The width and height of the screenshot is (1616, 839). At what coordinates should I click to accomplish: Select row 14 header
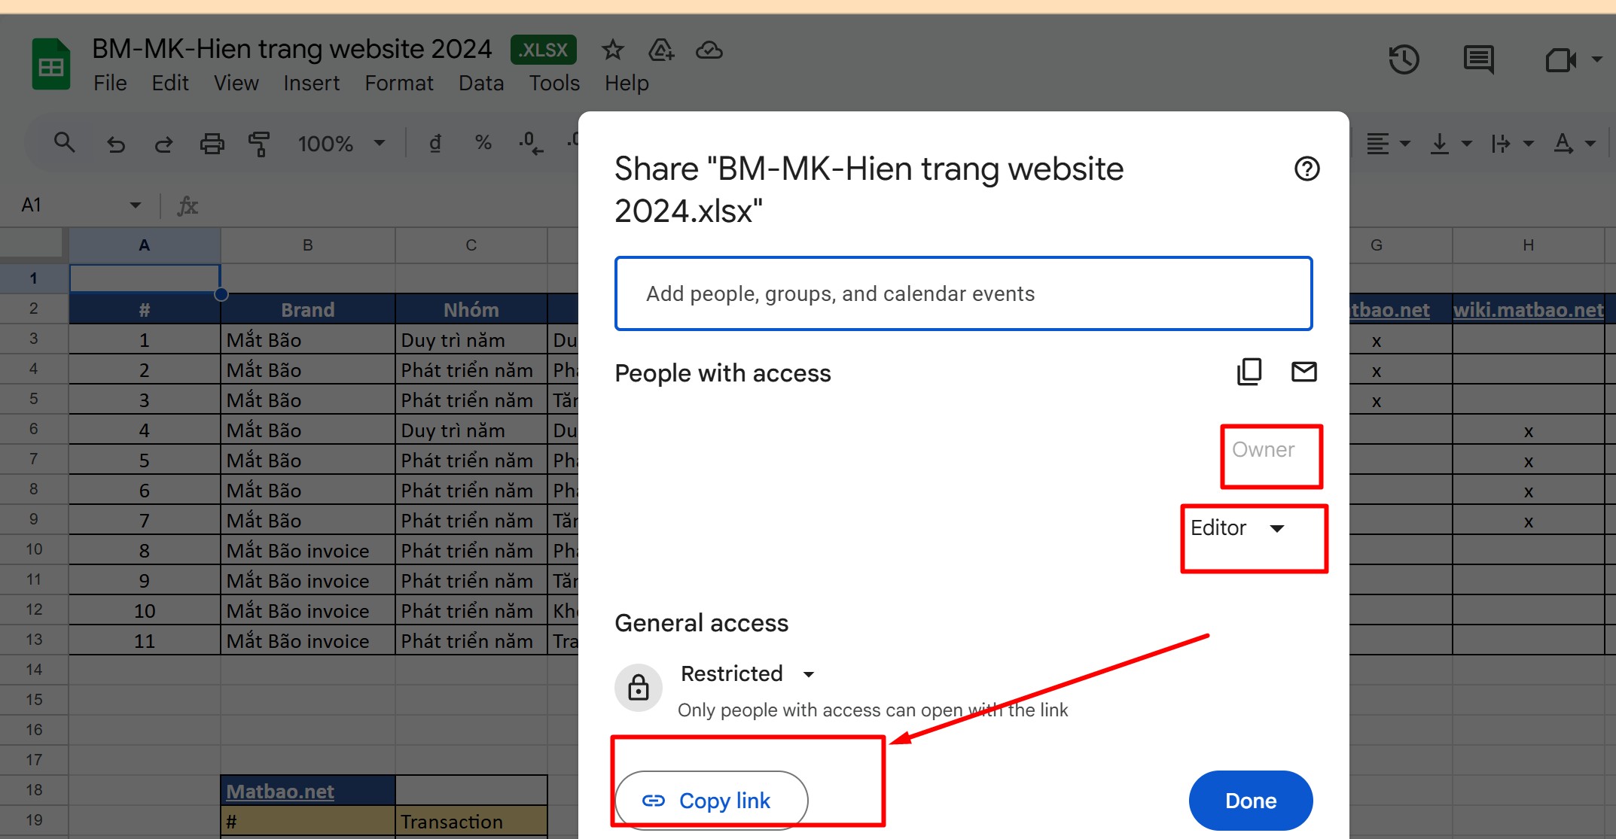tap(34, 670)
